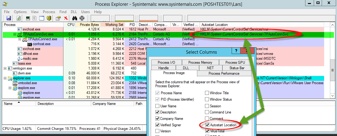This screenshot has height=136, width=337.
Task: Open System Information via the graph monitor icon
Action: point(28,18)
